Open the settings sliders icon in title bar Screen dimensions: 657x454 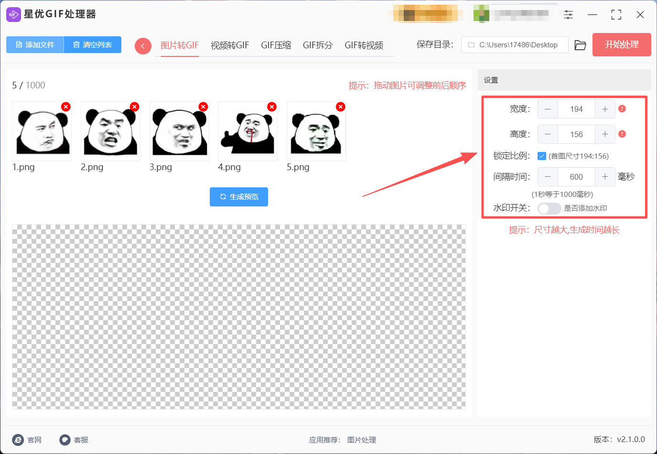(x=568, y=15)
